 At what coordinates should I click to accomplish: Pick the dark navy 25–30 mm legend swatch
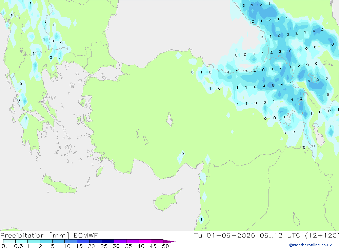click(x=108, y=241)
